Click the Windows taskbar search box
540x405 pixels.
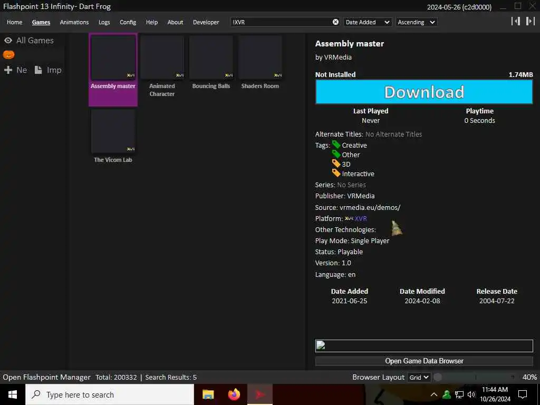tap(110, 394)
